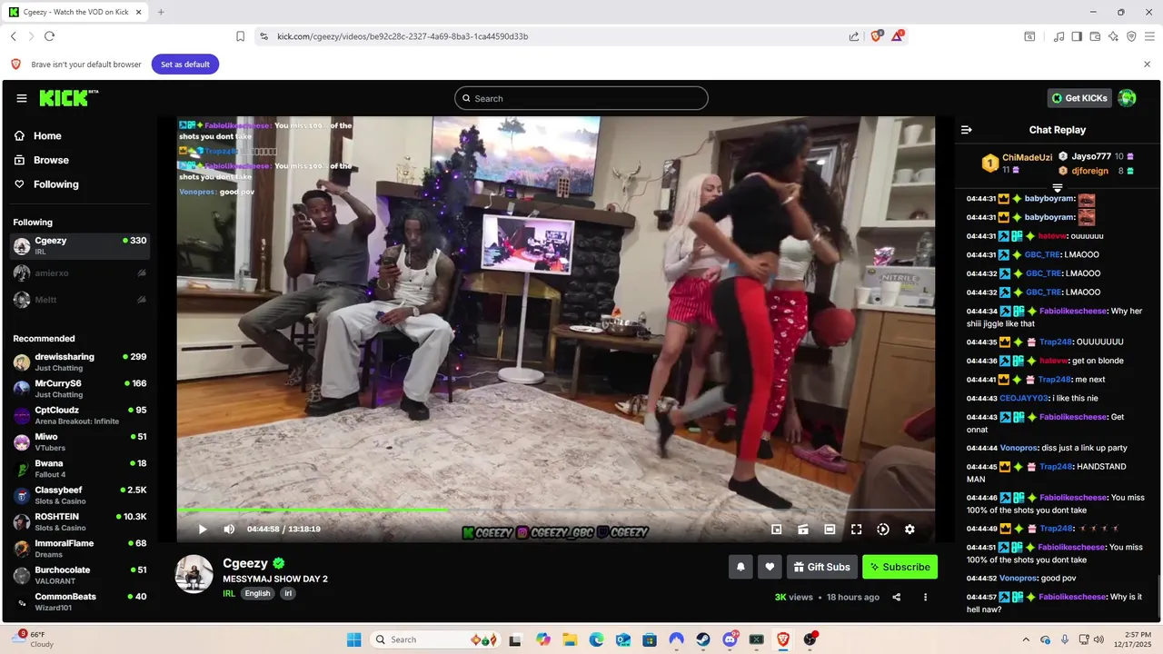Share this VOD
This screenshot has height=654, width=1163.
(897, 597)
